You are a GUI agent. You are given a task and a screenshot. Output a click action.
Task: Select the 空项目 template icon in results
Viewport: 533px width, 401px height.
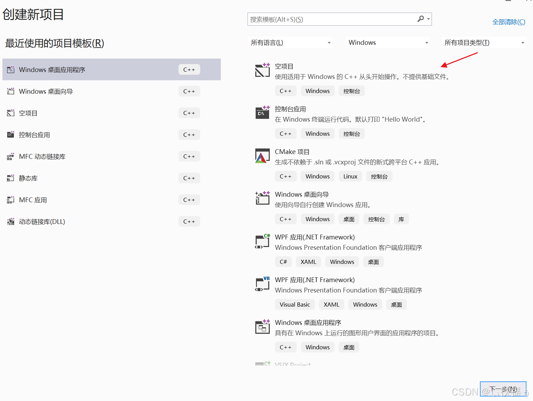tap(262, 70)
